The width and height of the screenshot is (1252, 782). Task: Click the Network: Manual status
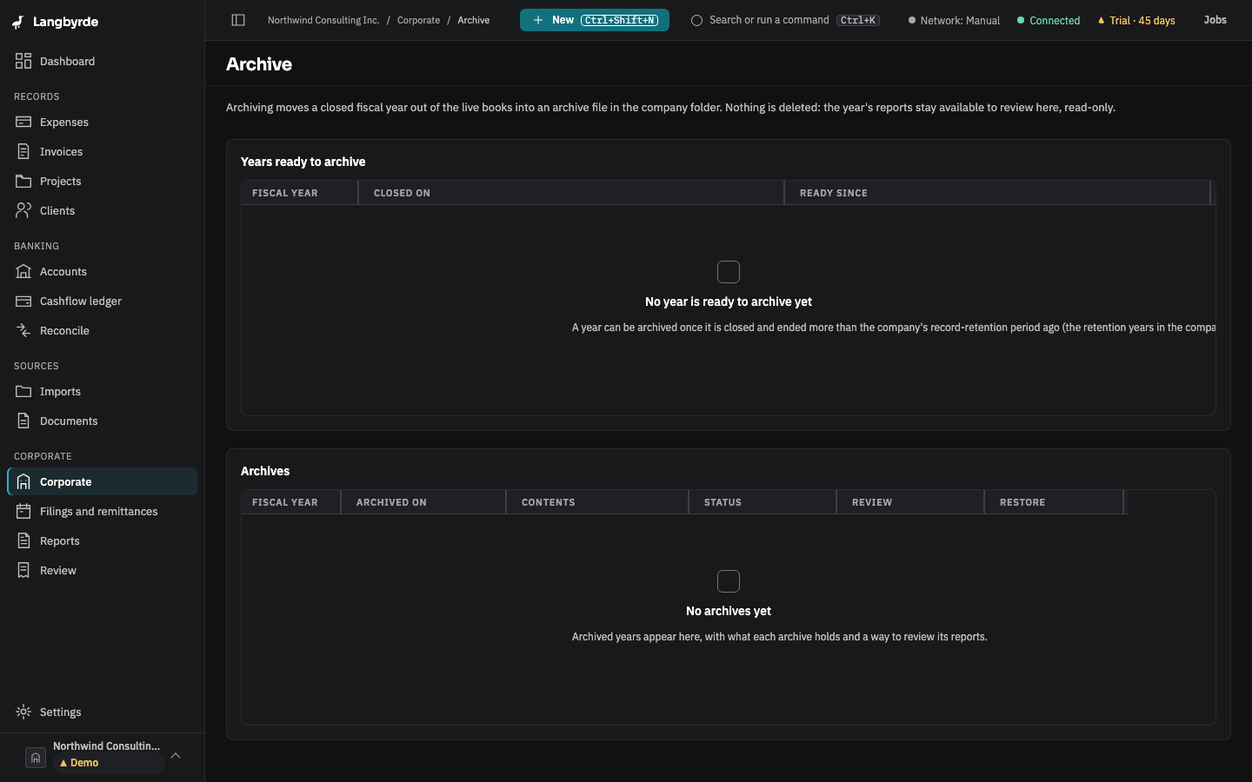click(x=954, y=20)
